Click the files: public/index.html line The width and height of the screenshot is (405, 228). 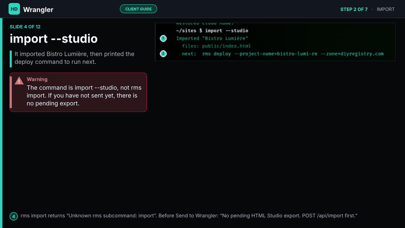pos(216,46)
